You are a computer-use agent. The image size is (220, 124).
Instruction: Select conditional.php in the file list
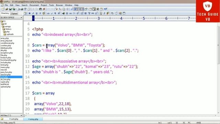click(7, 43)
